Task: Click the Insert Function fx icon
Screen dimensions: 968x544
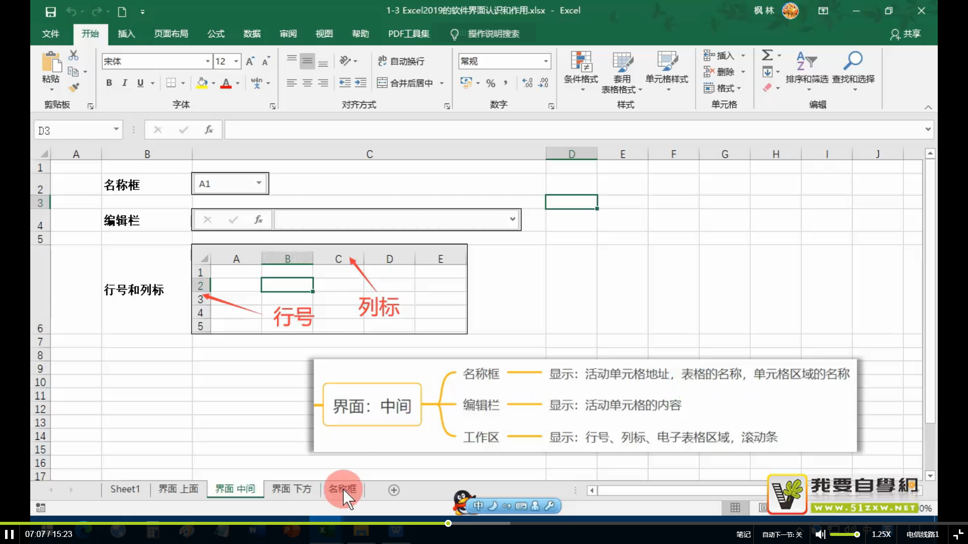Action: tap(209, 130)
